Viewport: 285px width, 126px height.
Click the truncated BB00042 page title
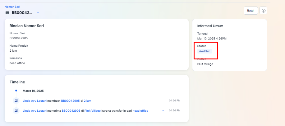(22, 13)
